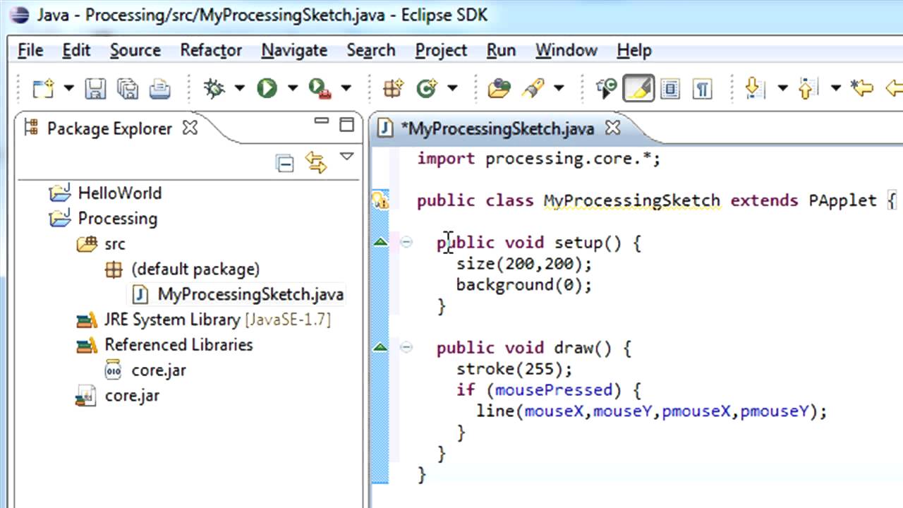Collapse the setup() method fold

coord(406,242)
